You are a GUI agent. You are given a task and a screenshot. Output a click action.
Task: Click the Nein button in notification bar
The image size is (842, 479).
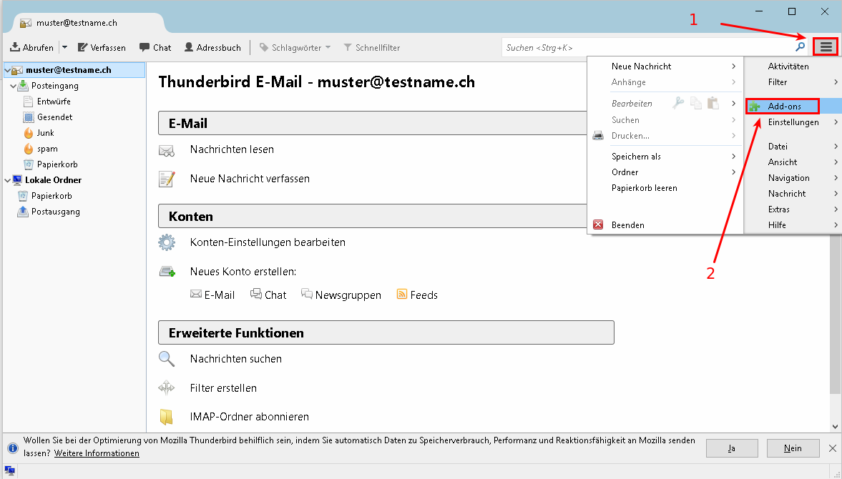tap(793, 448)
